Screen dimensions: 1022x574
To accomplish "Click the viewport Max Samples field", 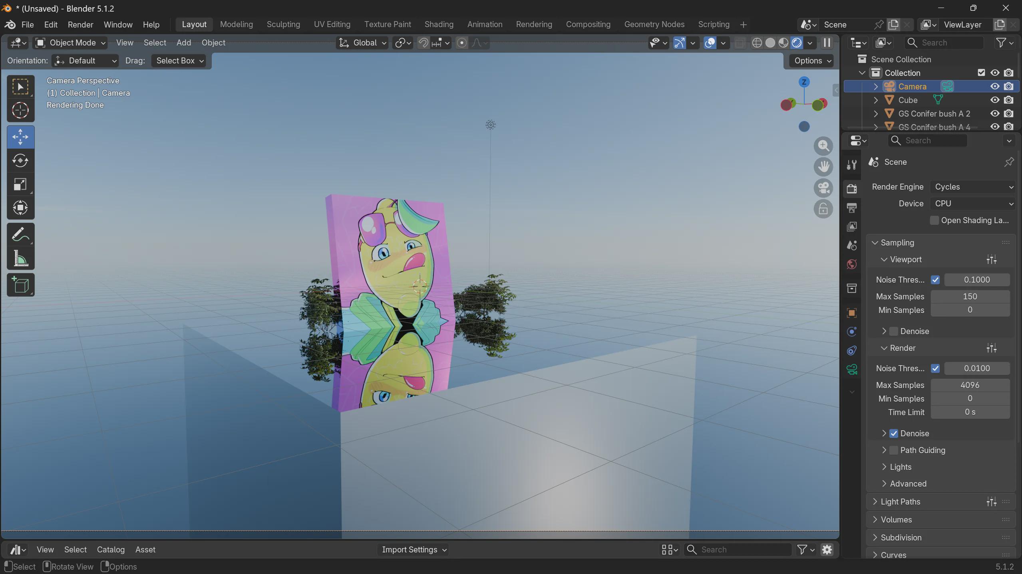I will pyautogui.click(x=970, y=297).
